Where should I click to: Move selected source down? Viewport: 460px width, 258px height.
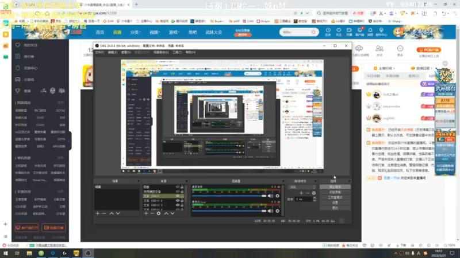click(172, 213)
